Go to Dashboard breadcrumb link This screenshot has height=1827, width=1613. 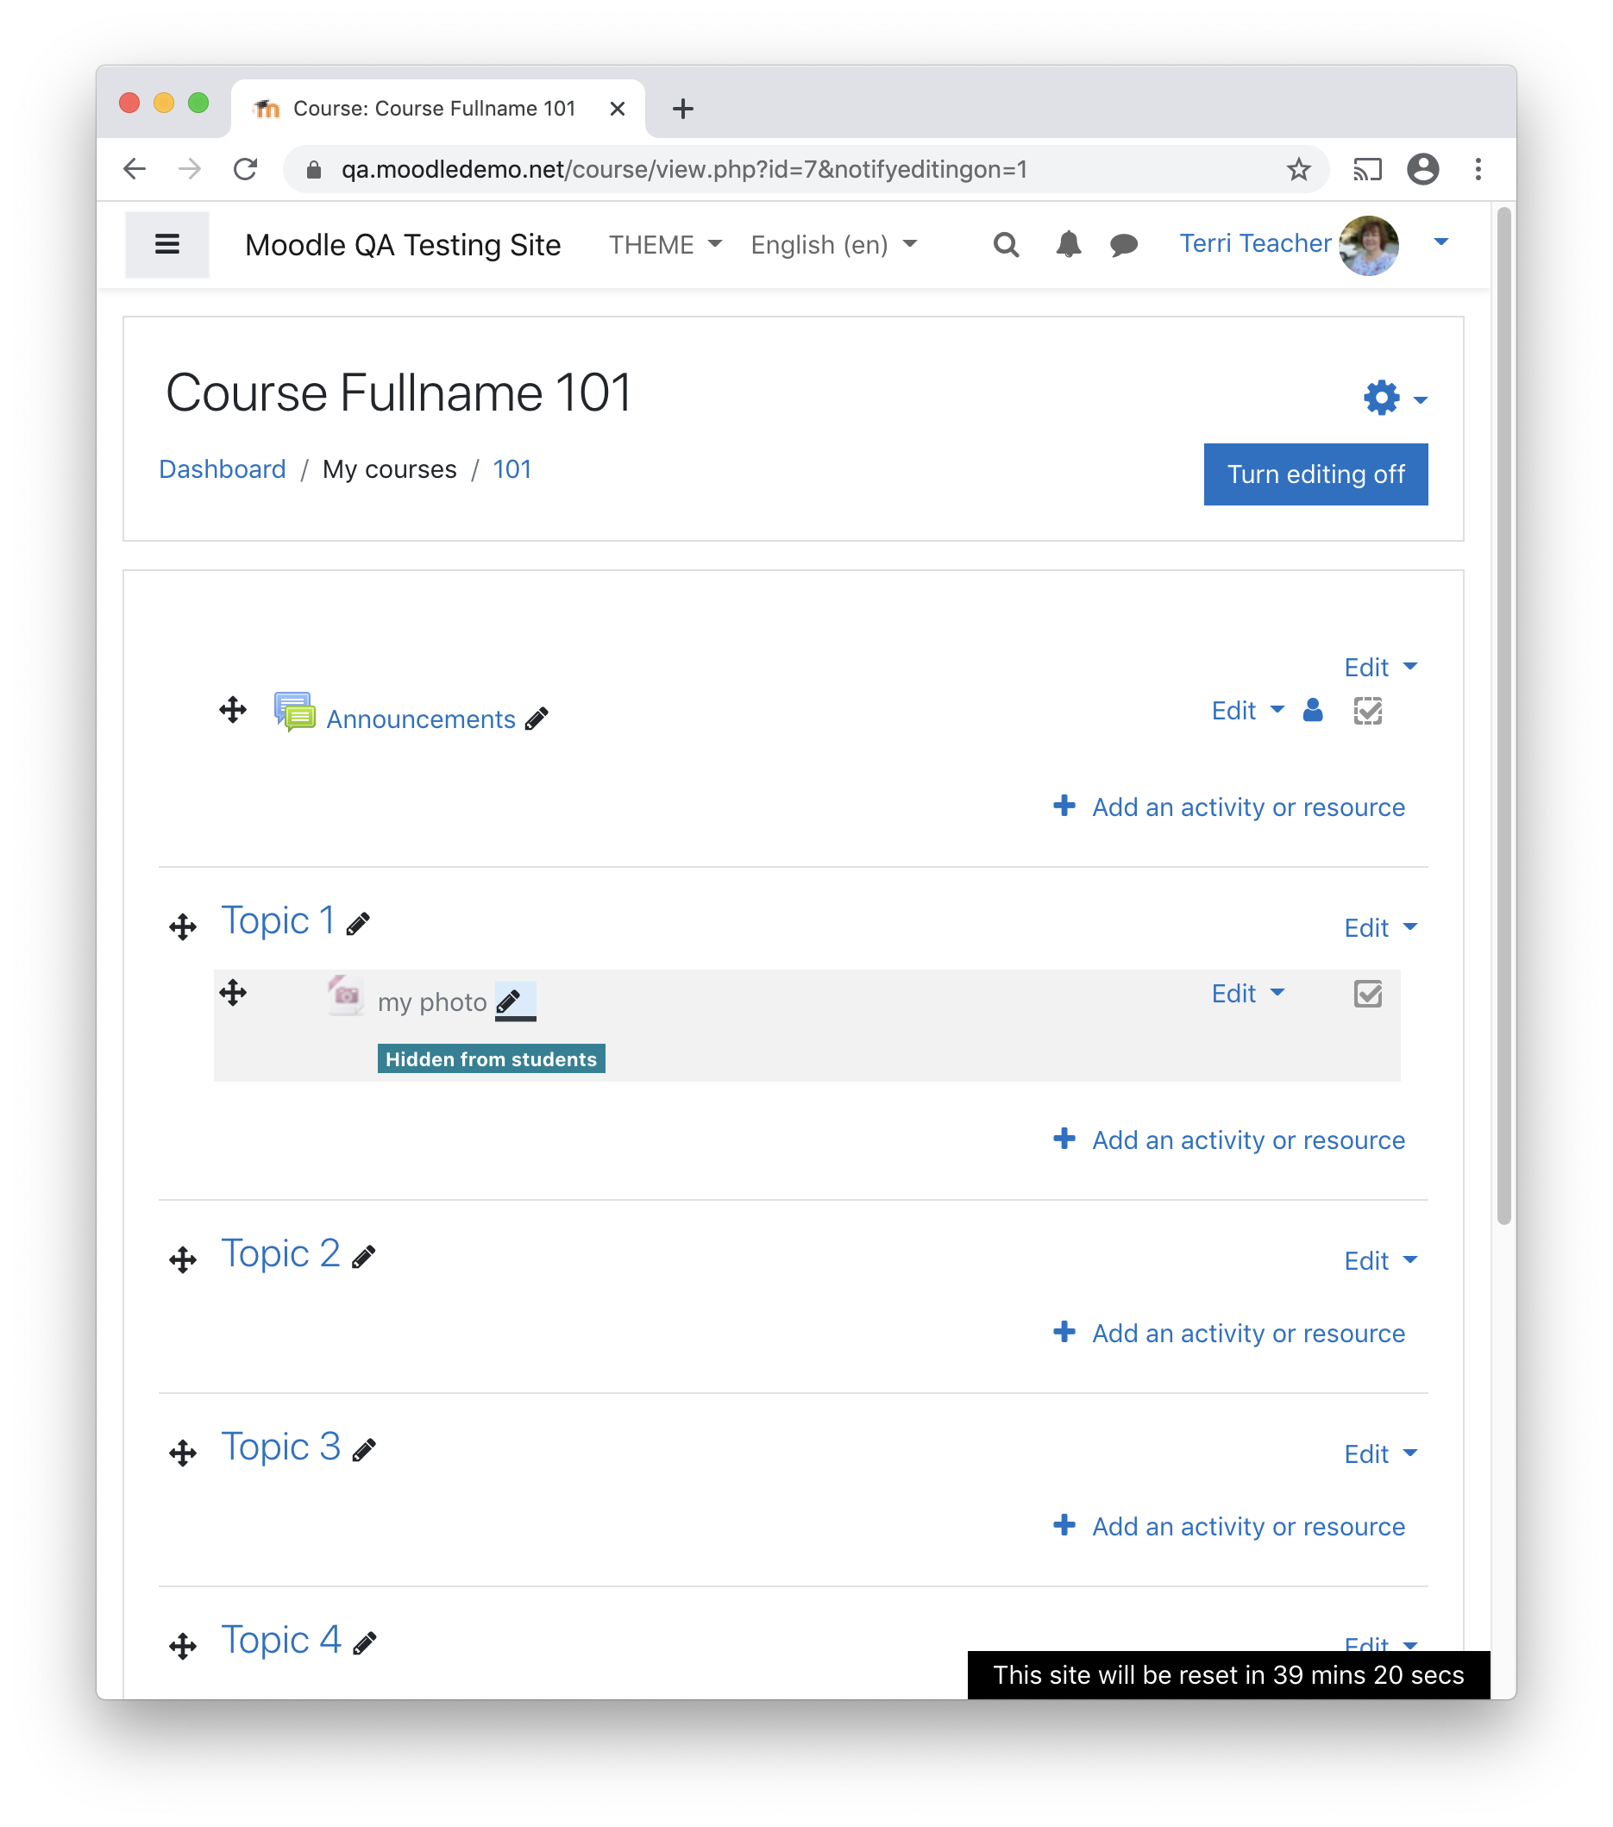pyautogui.click(x=223, y=468)
